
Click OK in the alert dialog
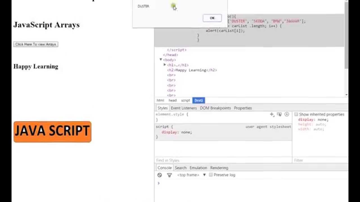[x=212, y=18]
